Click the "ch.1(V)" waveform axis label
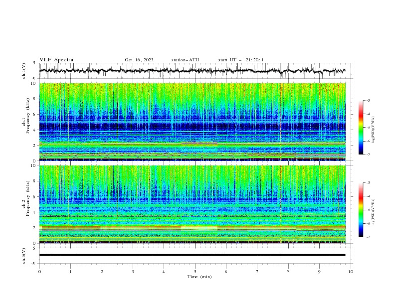 coord(24,71)
